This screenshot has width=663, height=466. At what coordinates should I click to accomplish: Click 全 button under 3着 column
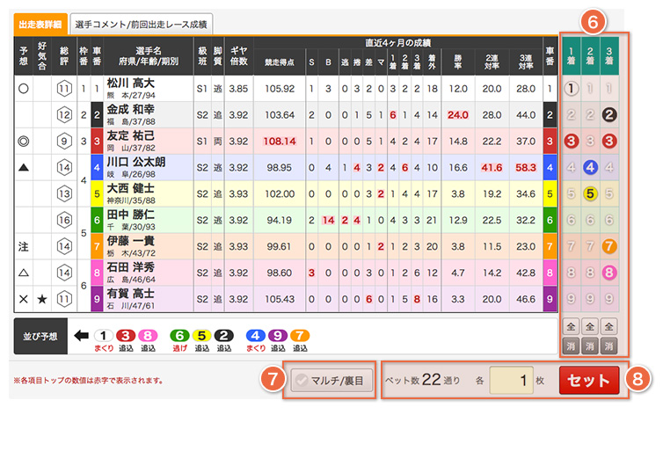[x=608, y=326]
